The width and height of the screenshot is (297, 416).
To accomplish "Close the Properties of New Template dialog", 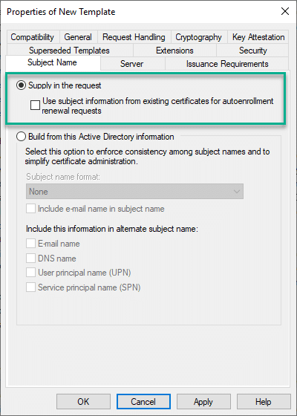I will (285, 11).
